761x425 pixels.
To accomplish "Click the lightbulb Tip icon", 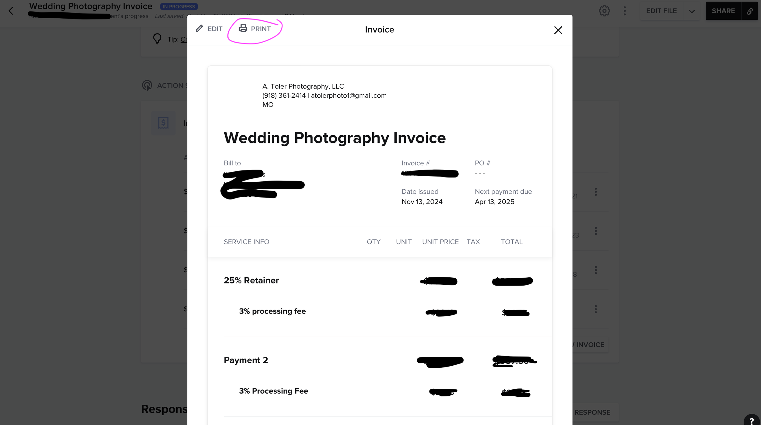I will (157, 39).
